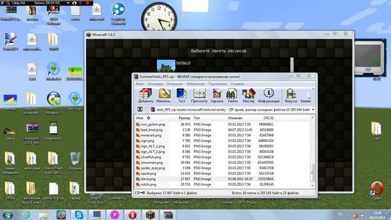This screenshot has width=391, height=220.
Task: Sort the list by the Размер column header
Action: (180, 118)
